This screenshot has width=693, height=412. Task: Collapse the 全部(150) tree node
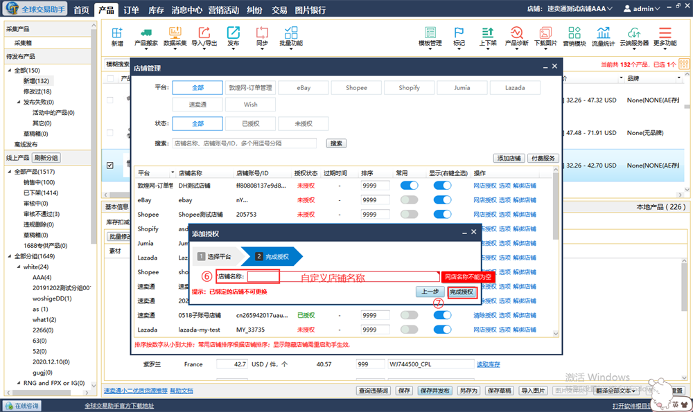[10, 70]
